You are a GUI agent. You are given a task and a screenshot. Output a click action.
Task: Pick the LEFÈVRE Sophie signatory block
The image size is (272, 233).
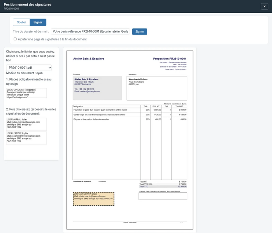[26, 138]
